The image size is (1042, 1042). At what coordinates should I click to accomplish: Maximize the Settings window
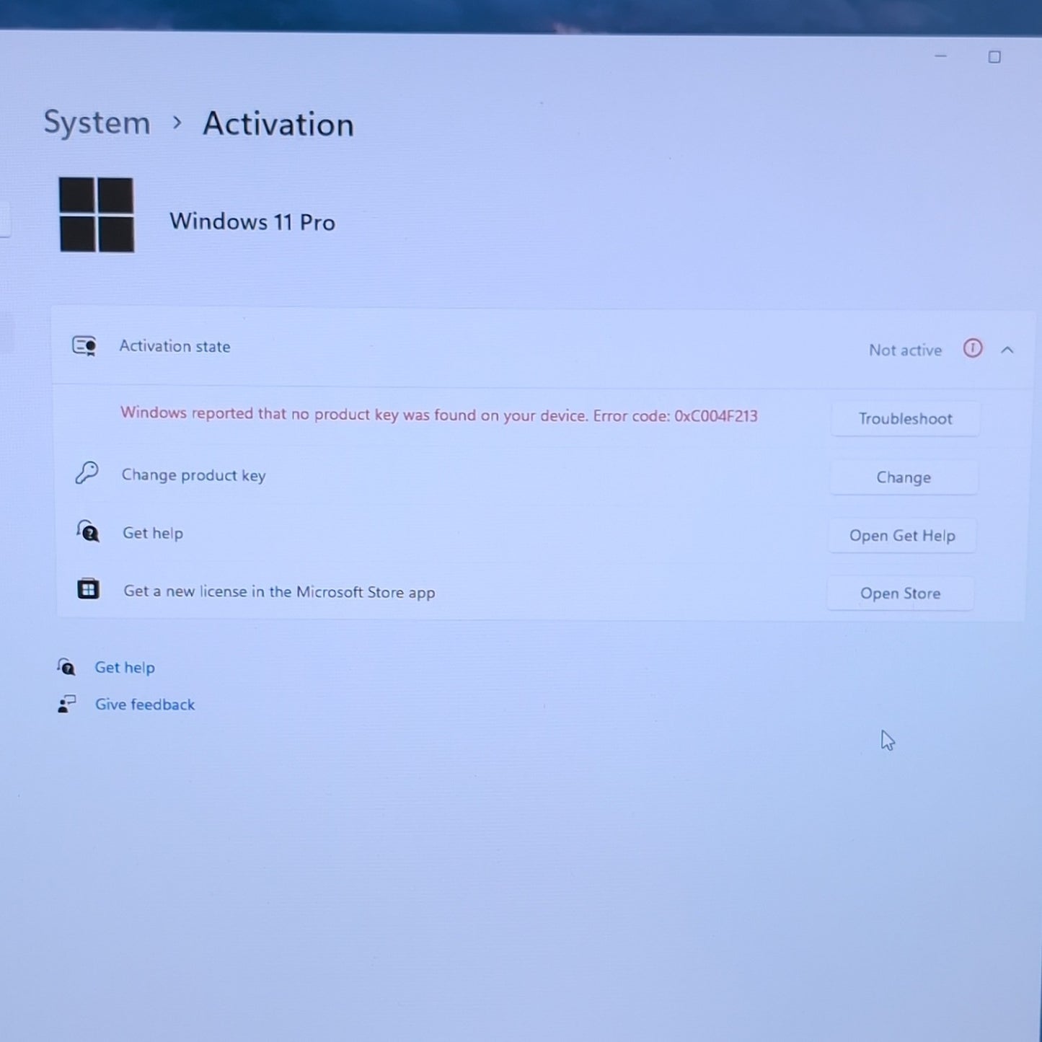pos(994,57)
